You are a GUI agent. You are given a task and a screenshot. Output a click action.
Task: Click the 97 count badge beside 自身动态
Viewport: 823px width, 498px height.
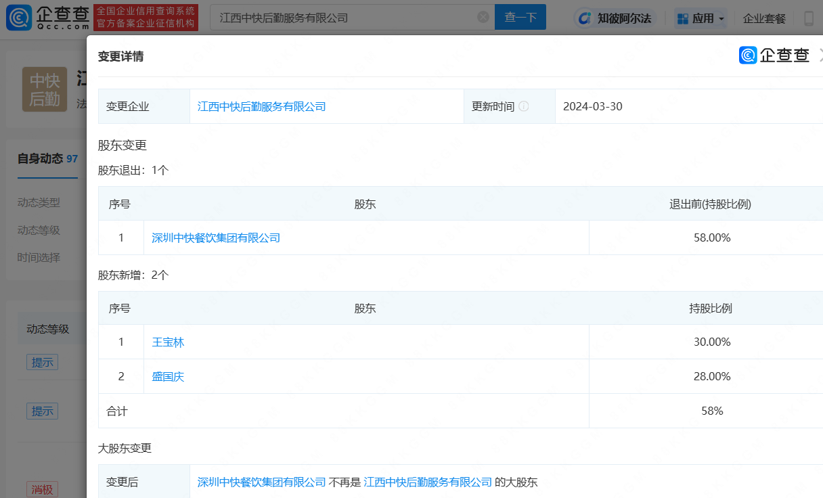tap(72, 159)
